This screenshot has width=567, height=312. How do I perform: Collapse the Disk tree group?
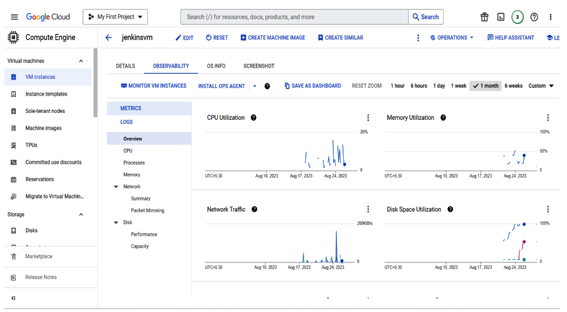(116, 223)
